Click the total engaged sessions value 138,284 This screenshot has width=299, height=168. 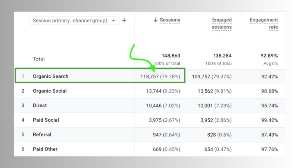click(x=222, y=56)
